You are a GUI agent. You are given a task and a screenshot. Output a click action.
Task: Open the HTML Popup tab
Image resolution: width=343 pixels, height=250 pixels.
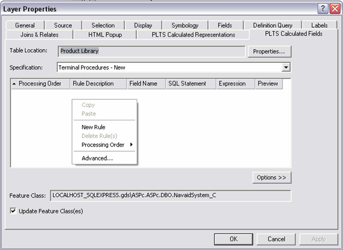coord(105,34)
